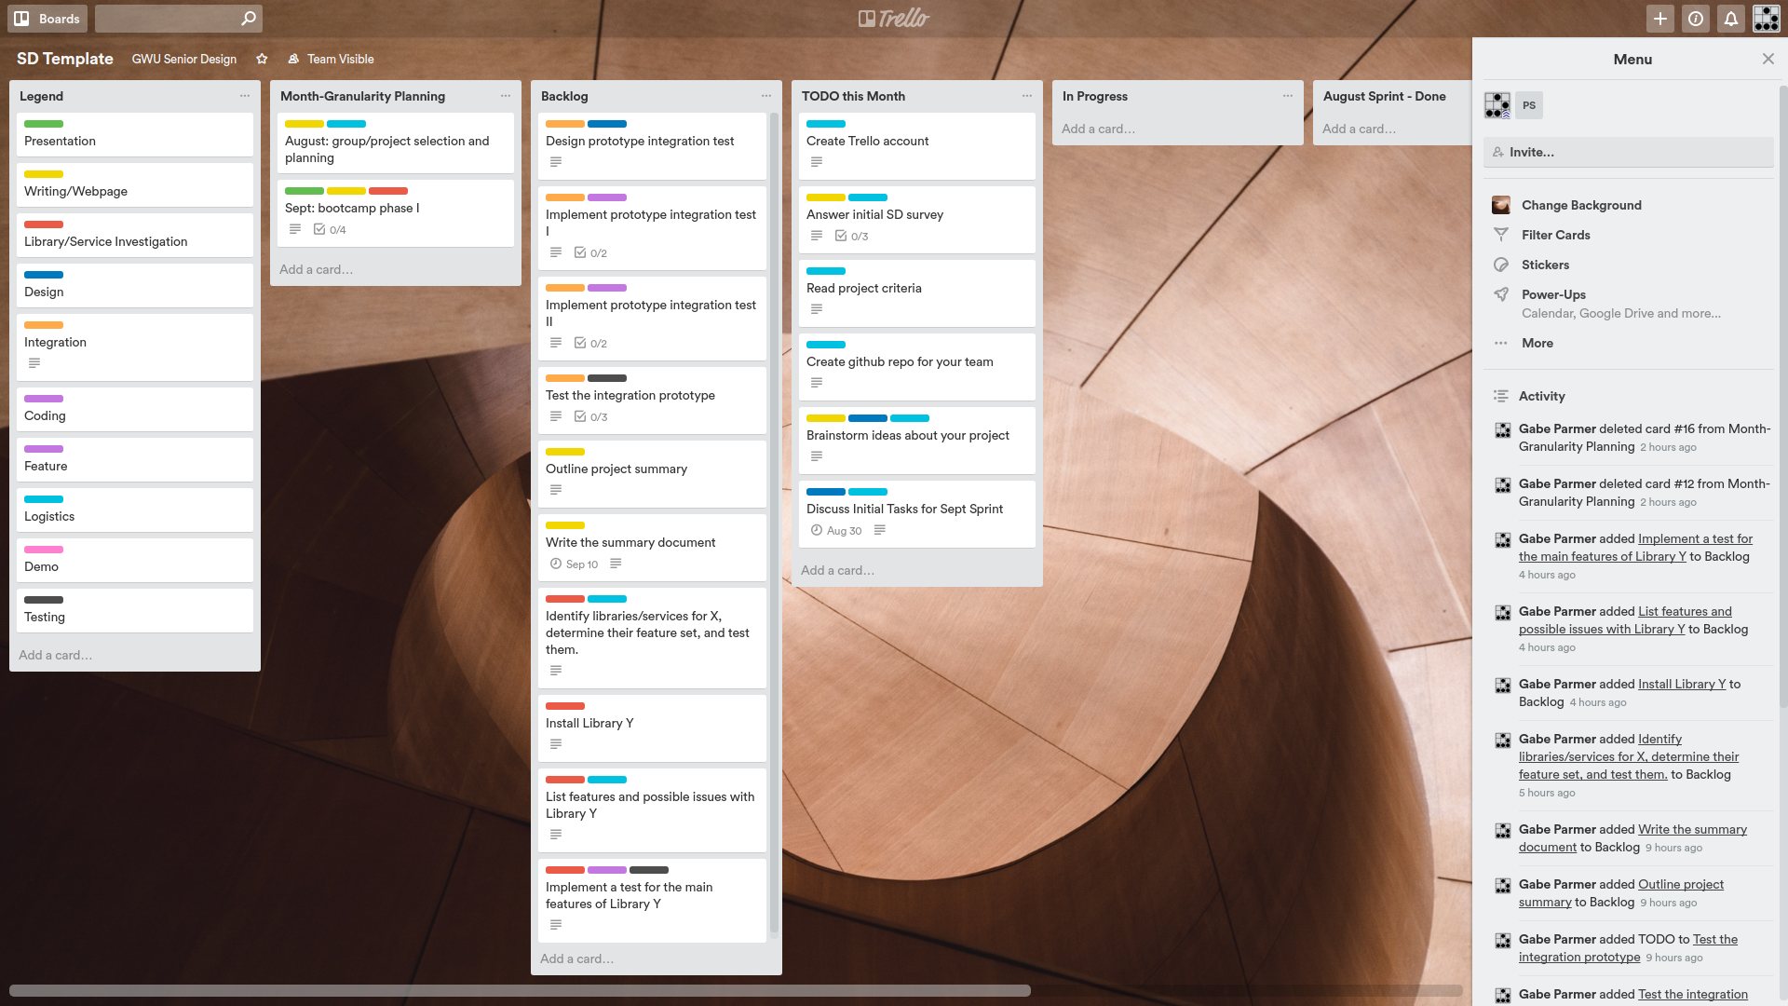Viewport: 1788px width, 1006px height.
Task: Open the notifications bell icon
Action: point(1731,19)
